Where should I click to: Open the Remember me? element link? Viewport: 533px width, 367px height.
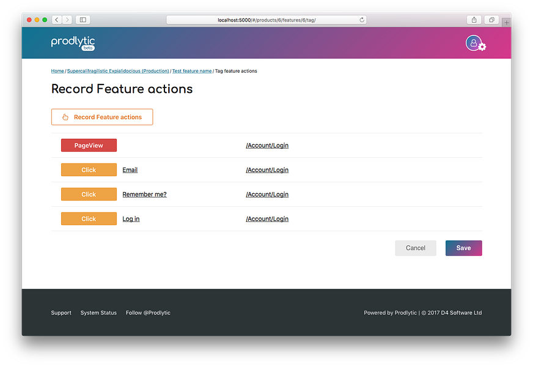[x=144, y=195]
